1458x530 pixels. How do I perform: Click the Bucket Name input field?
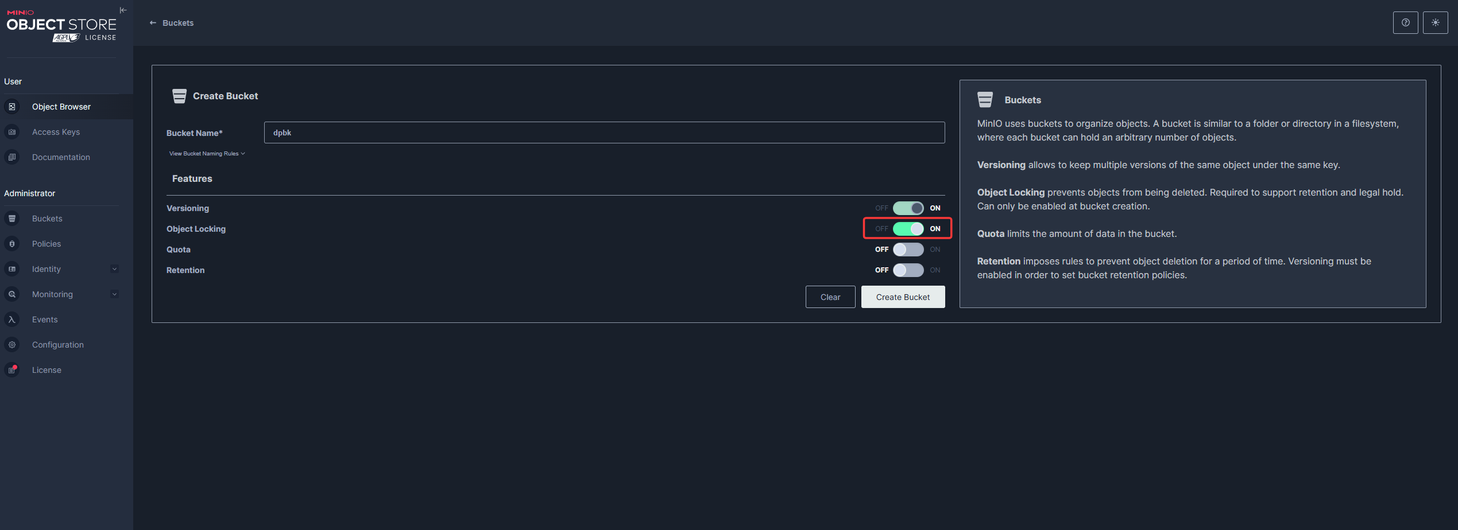[604, 132]
